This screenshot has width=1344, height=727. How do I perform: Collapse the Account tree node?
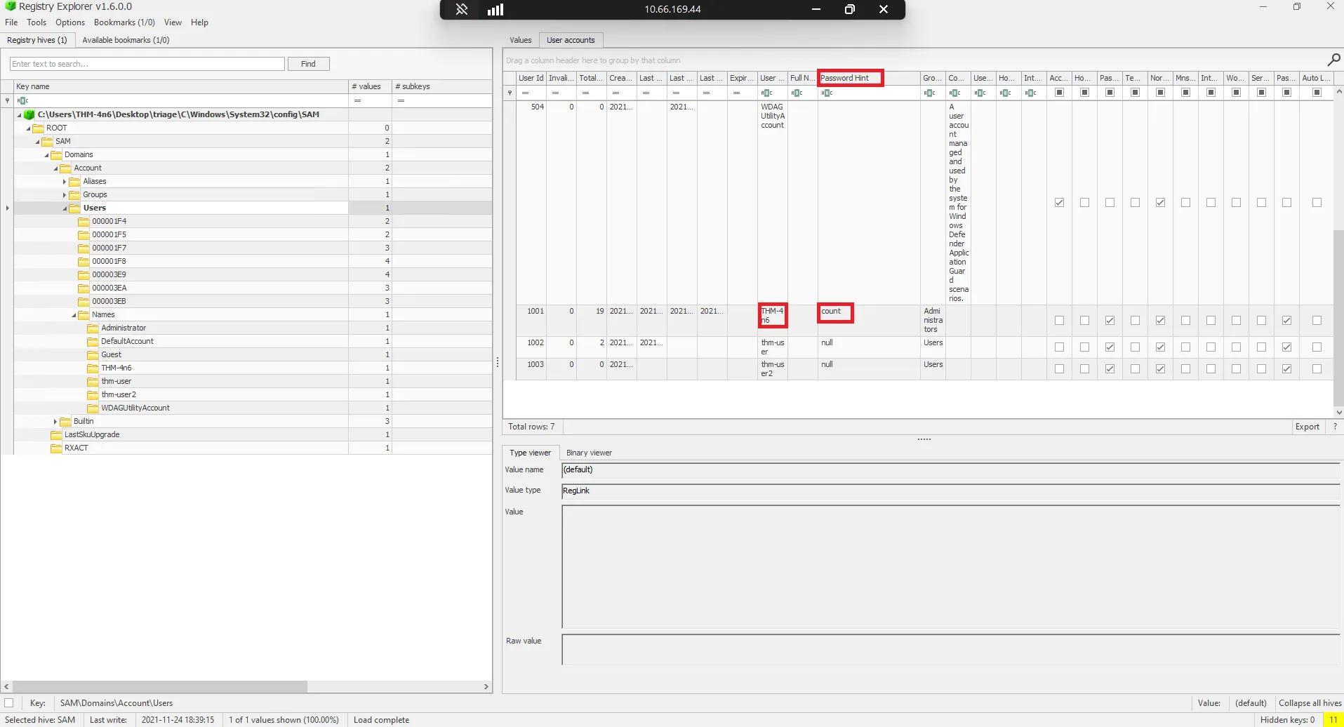click(x=56, y=168)
